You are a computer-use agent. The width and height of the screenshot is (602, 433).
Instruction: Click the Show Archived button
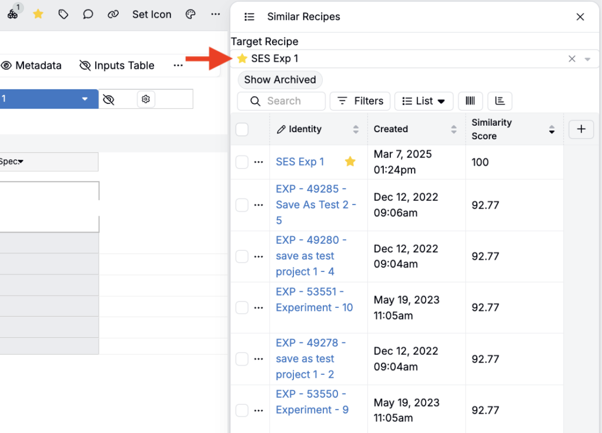click(x=280, y=80)
